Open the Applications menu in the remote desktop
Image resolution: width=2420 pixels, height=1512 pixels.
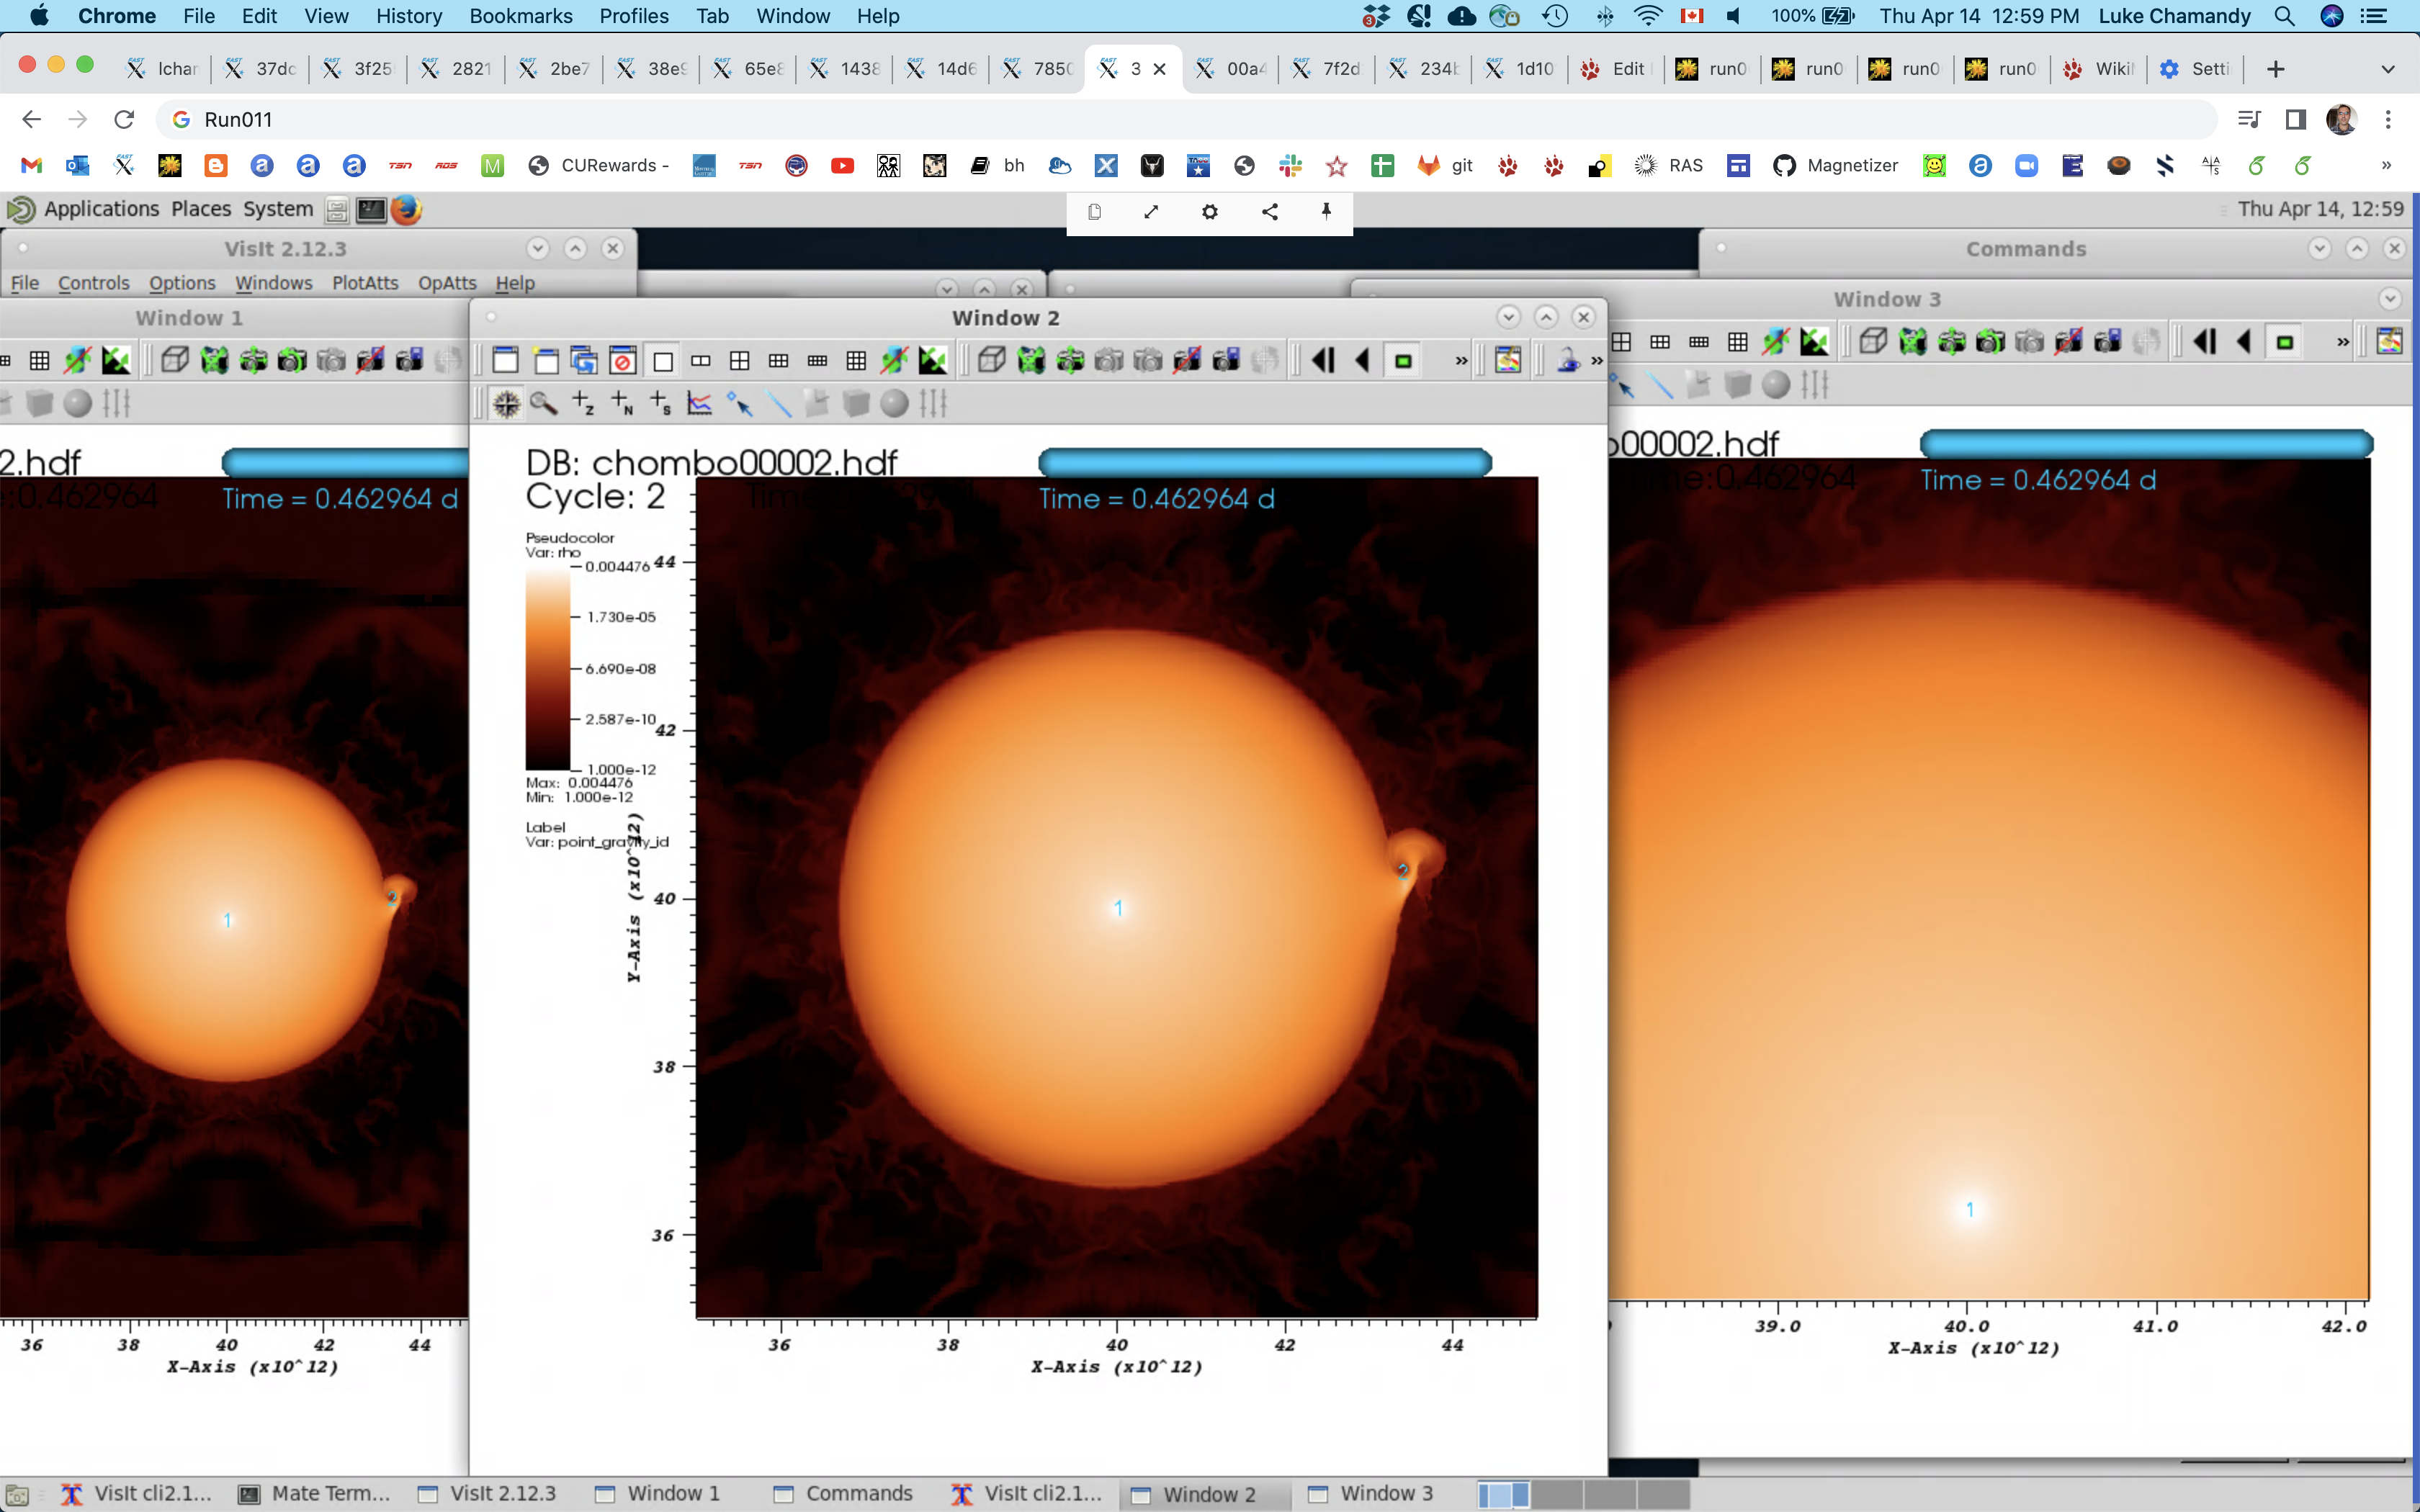click(101, 209)
